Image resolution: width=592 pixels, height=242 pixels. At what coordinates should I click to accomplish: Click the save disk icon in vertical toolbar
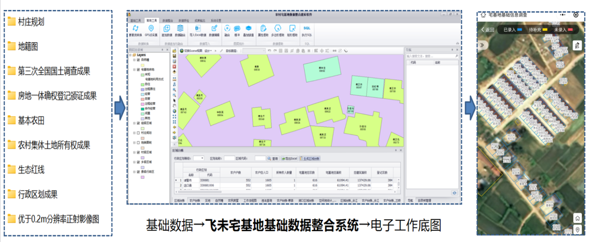(175, 56)
